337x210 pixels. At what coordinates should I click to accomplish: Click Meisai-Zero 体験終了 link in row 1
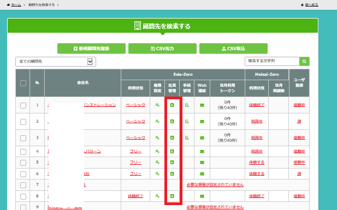coord(257,105)
